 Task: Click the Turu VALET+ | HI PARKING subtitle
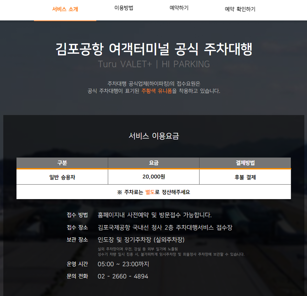[x=154, y=64]
